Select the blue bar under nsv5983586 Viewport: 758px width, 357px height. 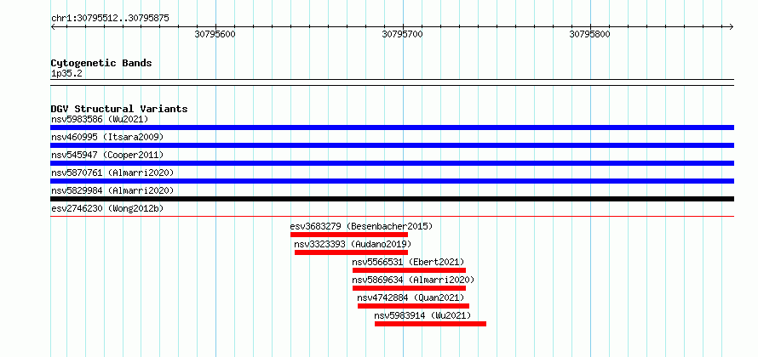pyautogui.click(x=392, y=127)
